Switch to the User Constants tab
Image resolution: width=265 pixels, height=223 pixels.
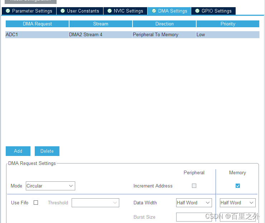tap(80, 11)
